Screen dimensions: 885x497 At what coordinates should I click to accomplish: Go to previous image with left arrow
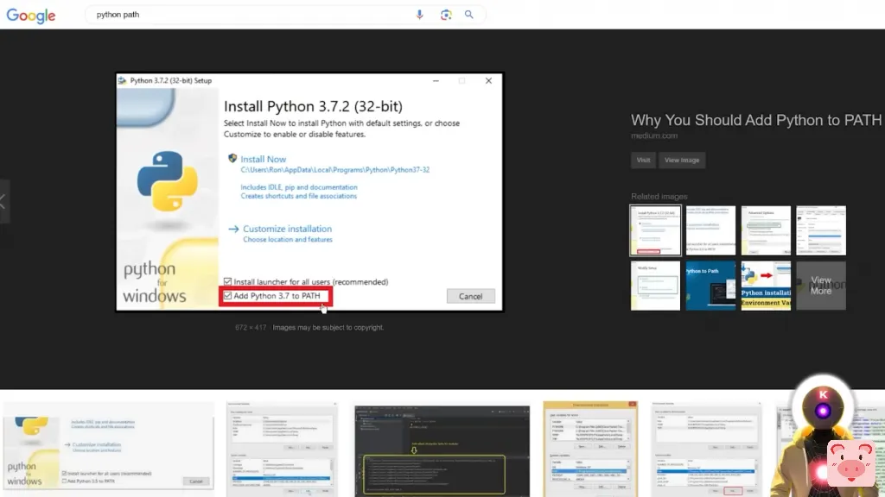point(3,202)
